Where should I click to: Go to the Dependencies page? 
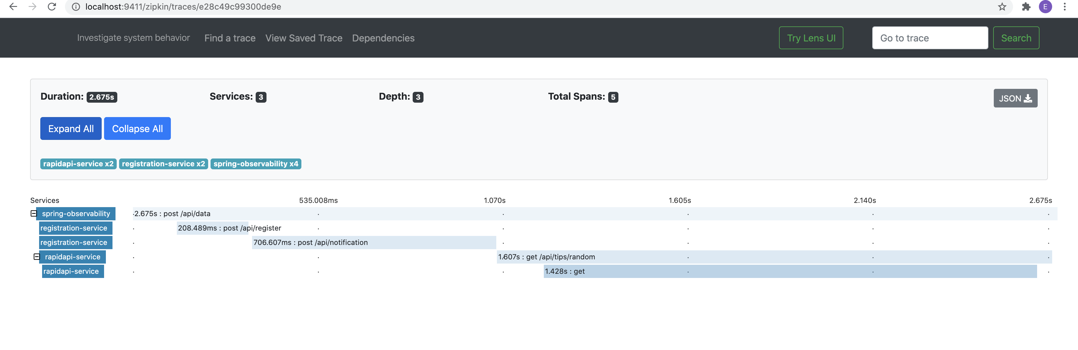click(383, 38)
